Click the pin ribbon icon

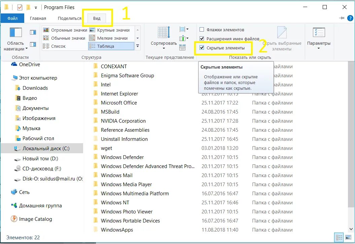tap(342, 18)
